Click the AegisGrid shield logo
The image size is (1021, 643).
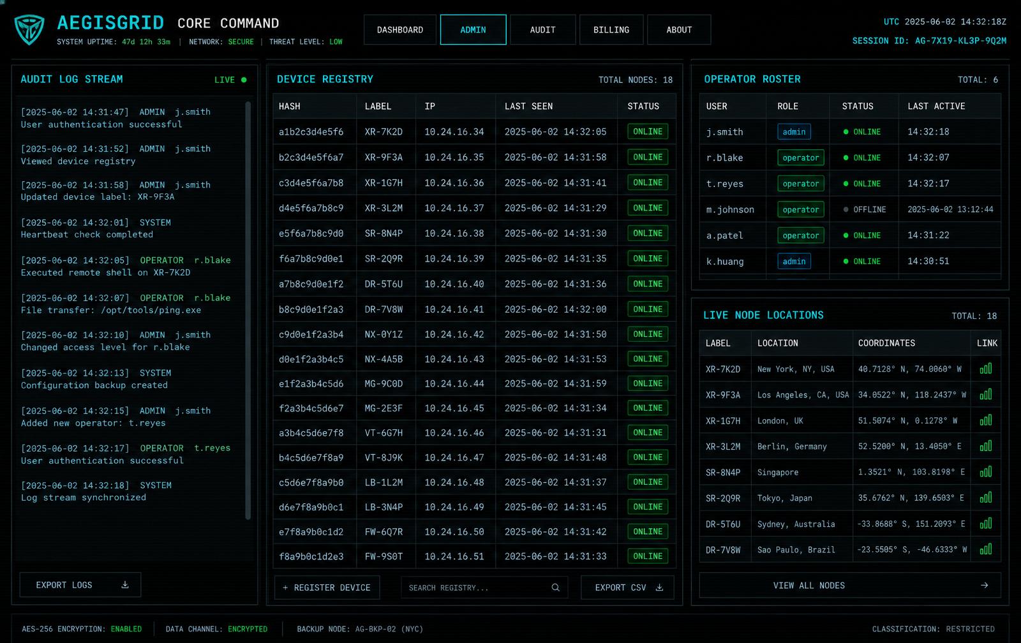[29, 29]
